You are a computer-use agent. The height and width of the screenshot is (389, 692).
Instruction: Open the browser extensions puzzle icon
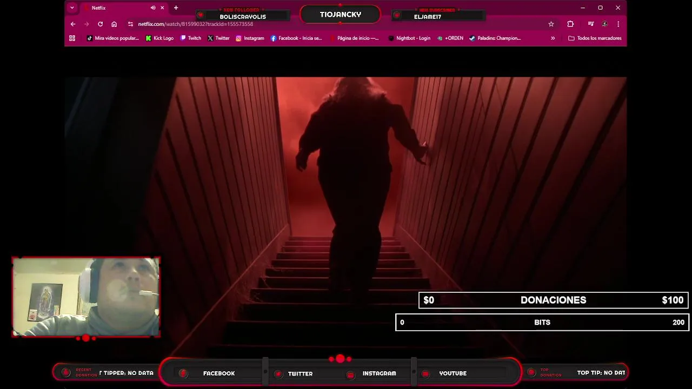570,24
